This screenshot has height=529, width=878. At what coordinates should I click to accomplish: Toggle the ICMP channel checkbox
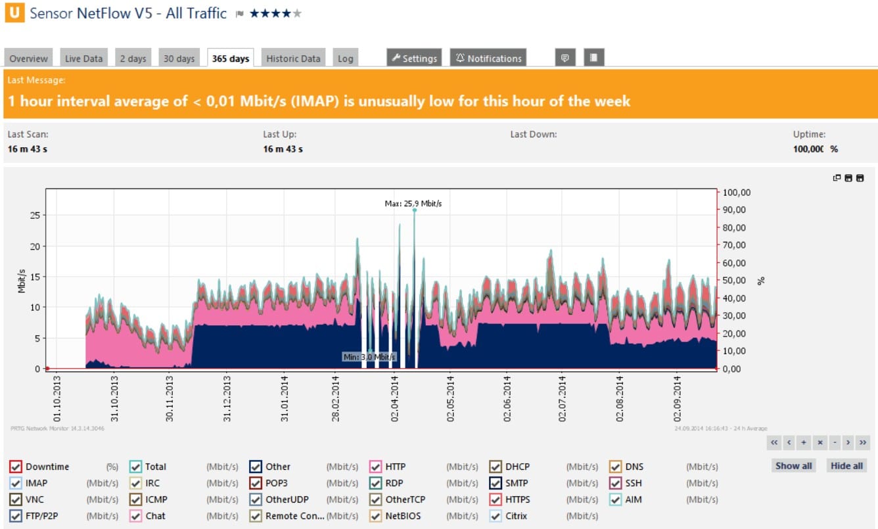coord(135,499)
